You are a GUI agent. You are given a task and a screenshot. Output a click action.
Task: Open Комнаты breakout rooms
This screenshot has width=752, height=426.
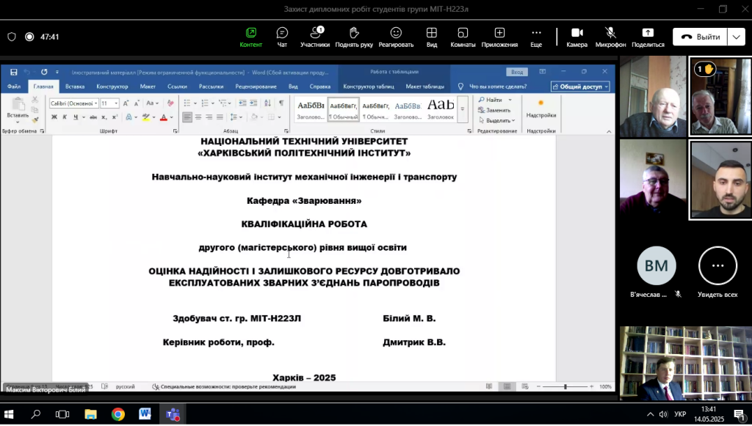click(x=463, y=37)
